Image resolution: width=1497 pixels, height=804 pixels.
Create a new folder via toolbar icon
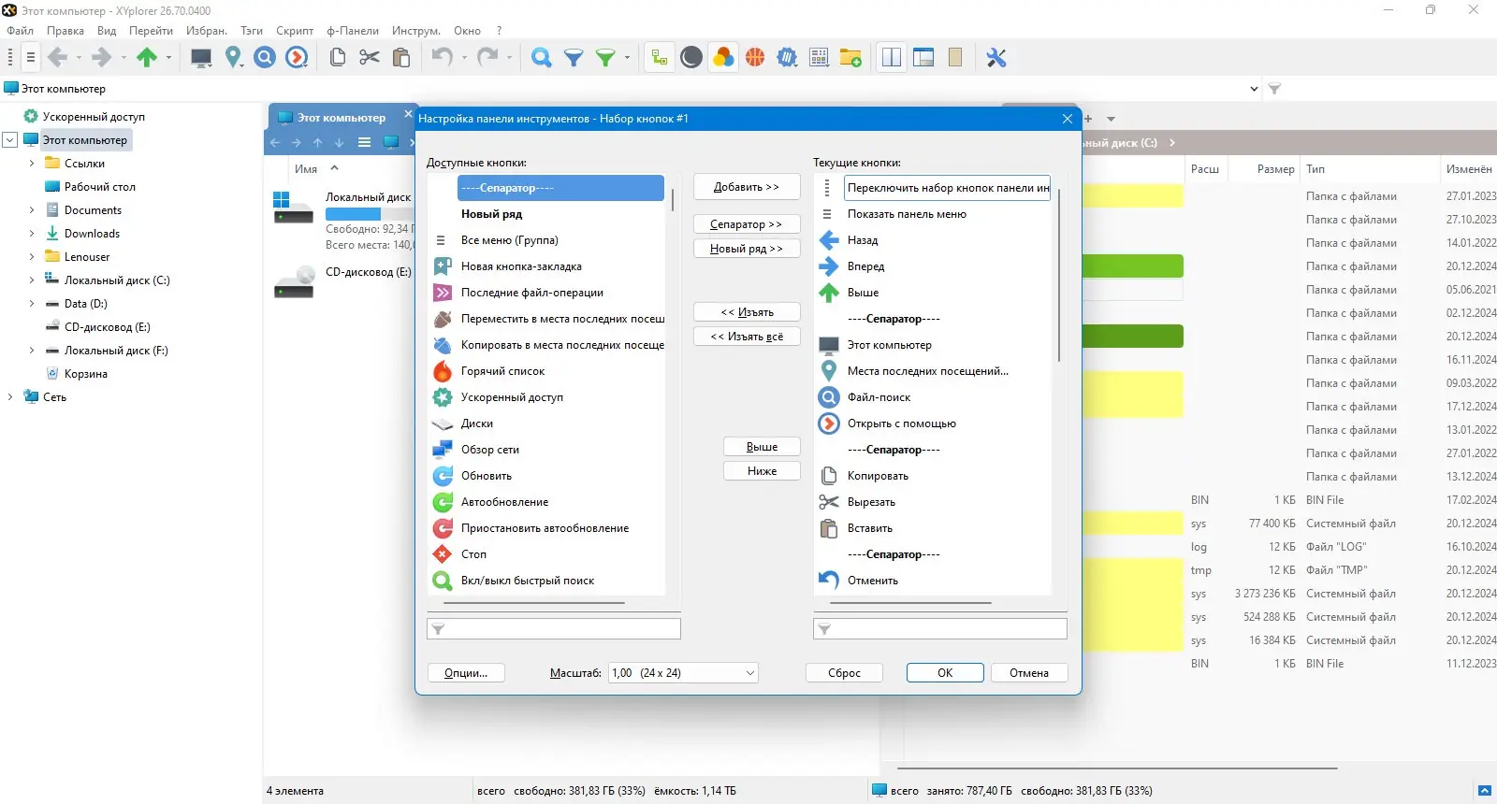click(x=850, y=58)
